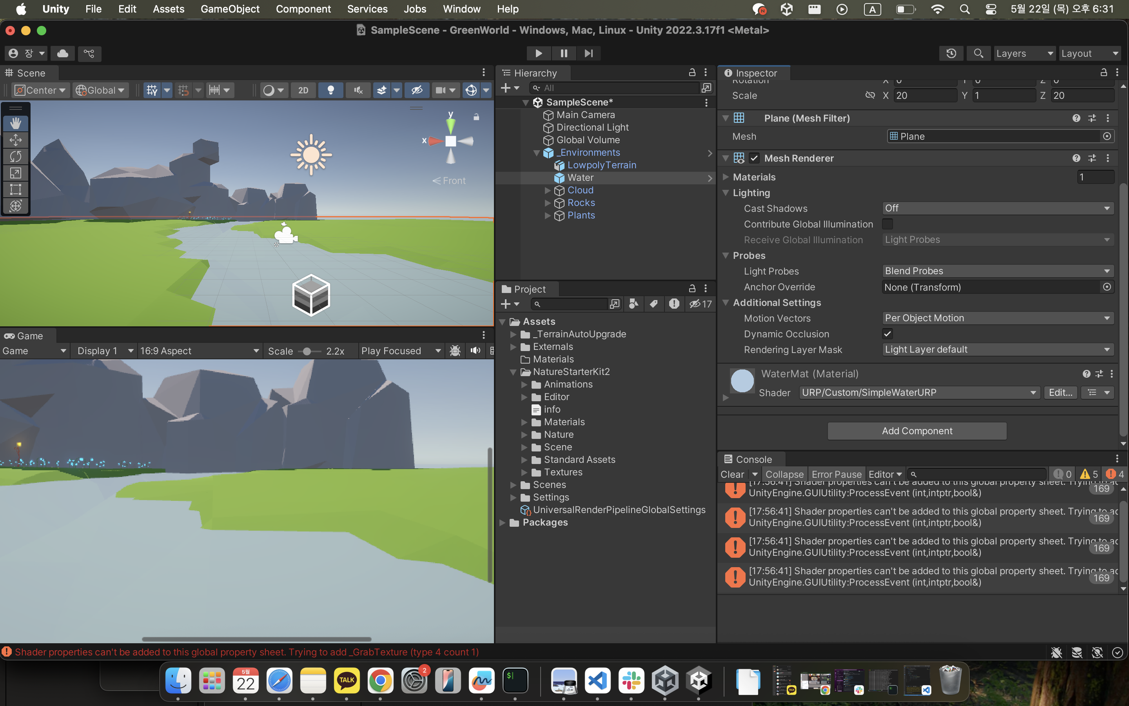
Task: Toggle scene lighting lightbulb icon
Action: (x=330, y=90)
